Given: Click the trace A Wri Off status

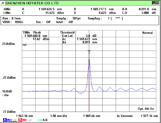Looking at the screenshot, I should [x=12, y=120].
